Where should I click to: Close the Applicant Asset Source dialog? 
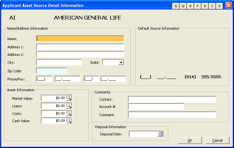[x=228, y=6]
